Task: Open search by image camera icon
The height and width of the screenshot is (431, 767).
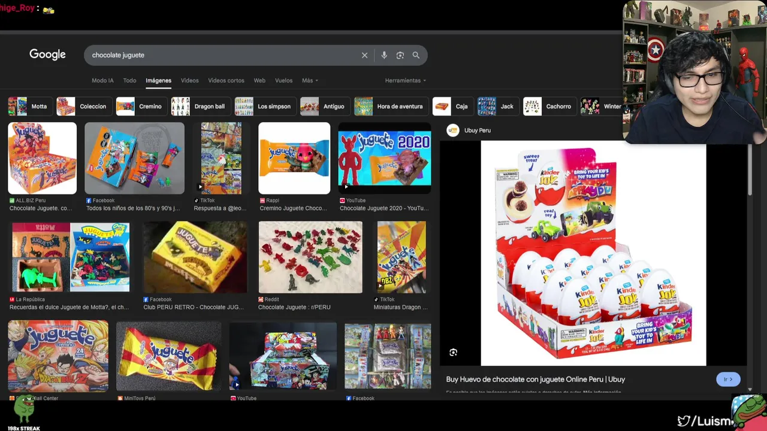Action: coord(400,55)
